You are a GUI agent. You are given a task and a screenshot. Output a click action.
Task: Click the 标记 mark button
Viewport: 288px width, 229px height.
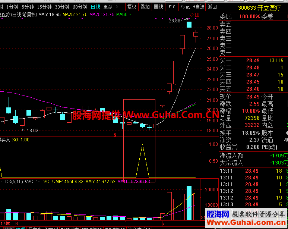185,7
